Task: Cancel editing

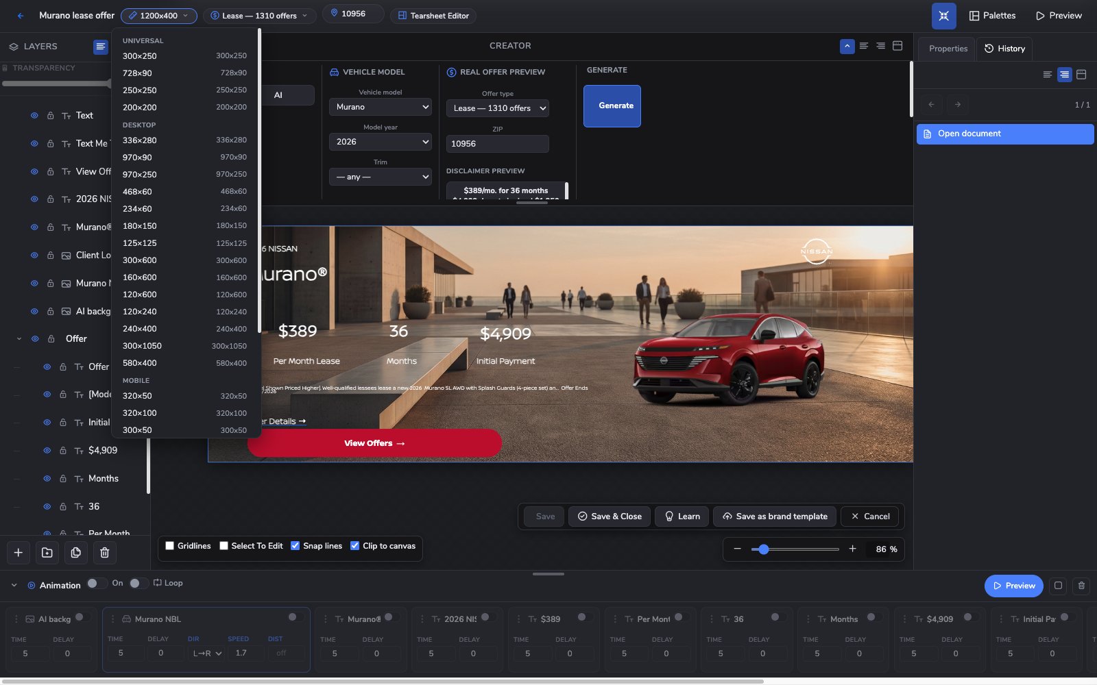Action: click(x=870, y=516)
